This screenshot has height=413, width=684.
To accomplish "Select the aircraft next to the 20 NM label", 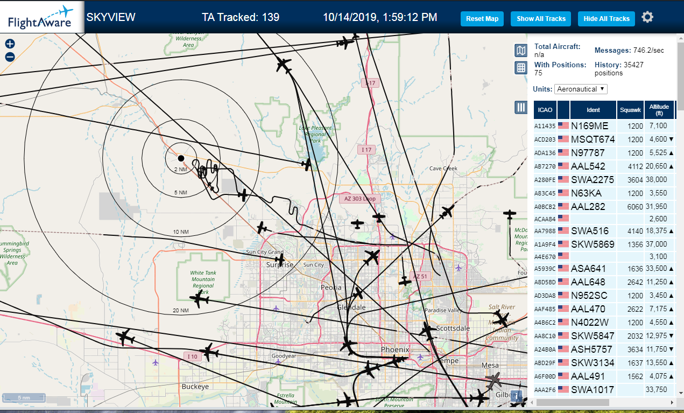I will pyautogui.click(x=200, y=299).
